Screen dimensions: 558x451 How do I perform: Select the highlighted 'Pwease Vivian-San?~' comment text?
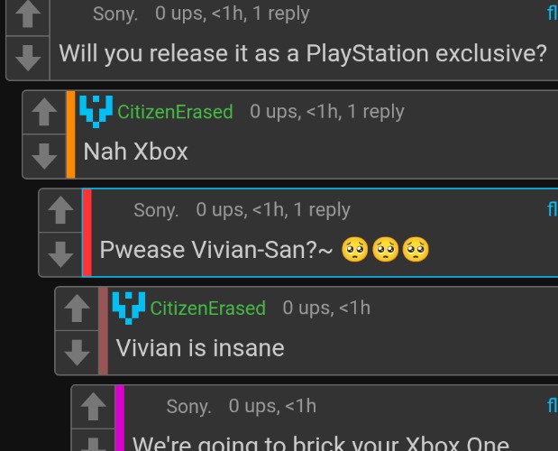click(x=264, y=250)
